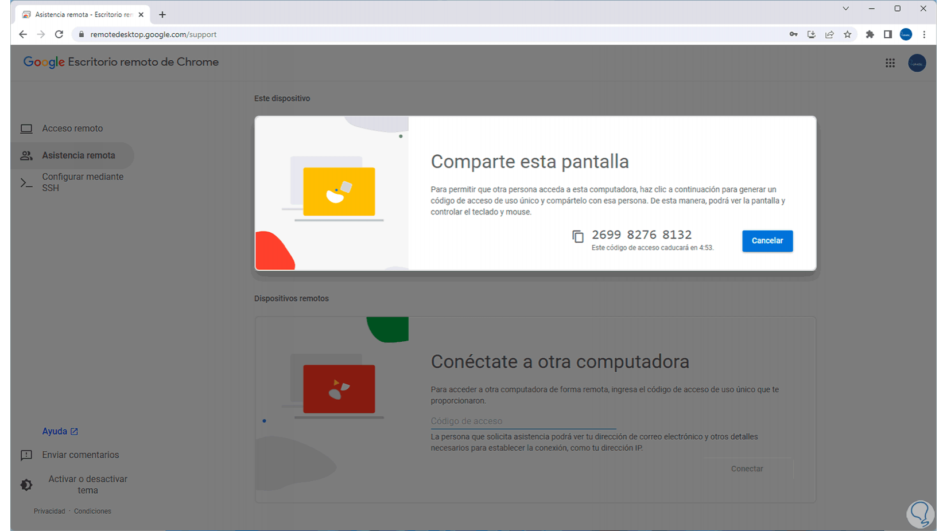Click the Enviar comentarios feedback icon
947x531 pixels.
[x=26, y=455]
